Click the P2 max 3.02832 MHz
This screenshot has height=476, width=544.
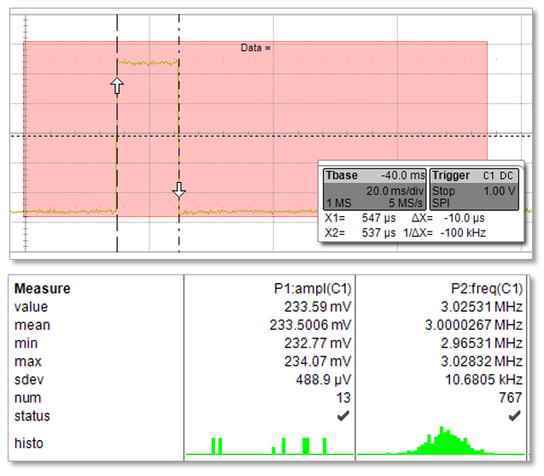click(482, 361)
